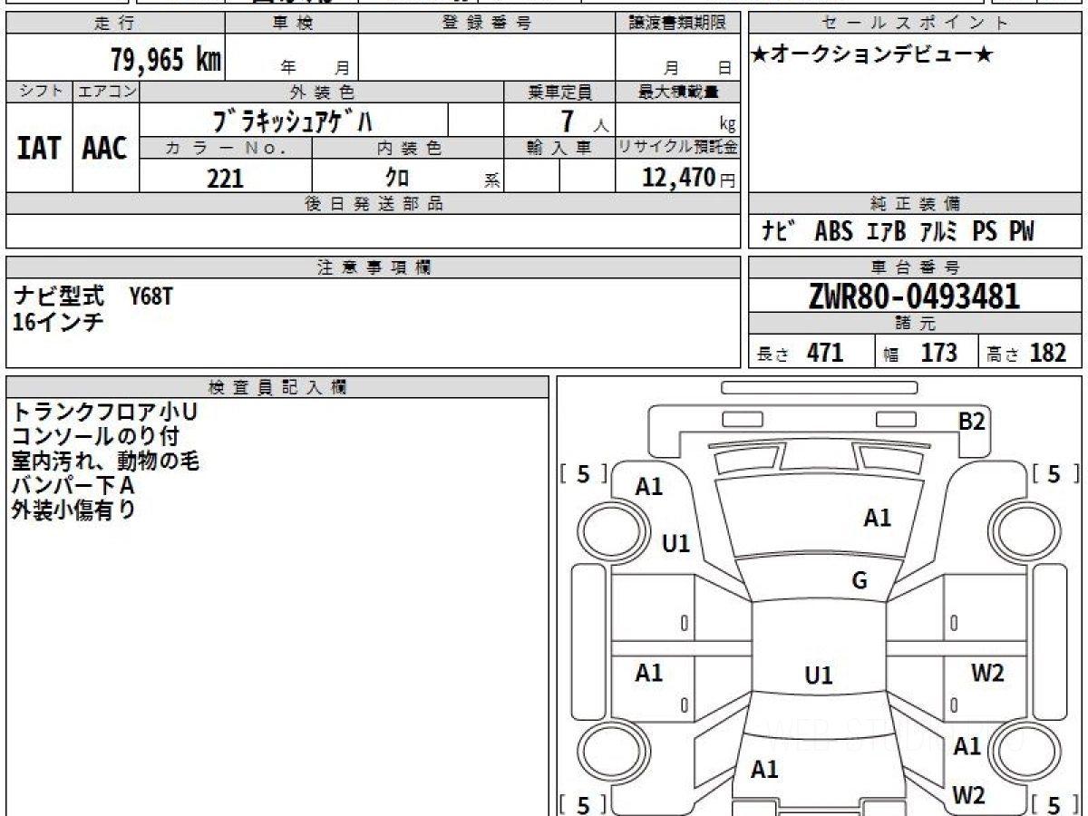Select the 車検 header cell

292,24
